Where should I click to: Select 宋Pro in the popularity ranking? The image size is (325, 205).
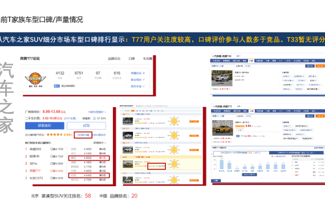[34, 163]
